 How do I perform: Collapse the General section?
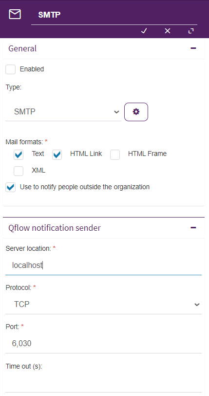193,48
